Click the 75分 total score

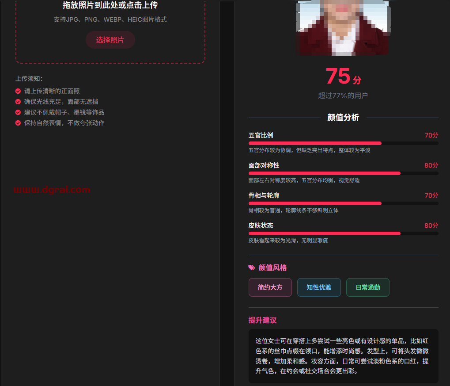pyautogui.click(x=343, y=76)
